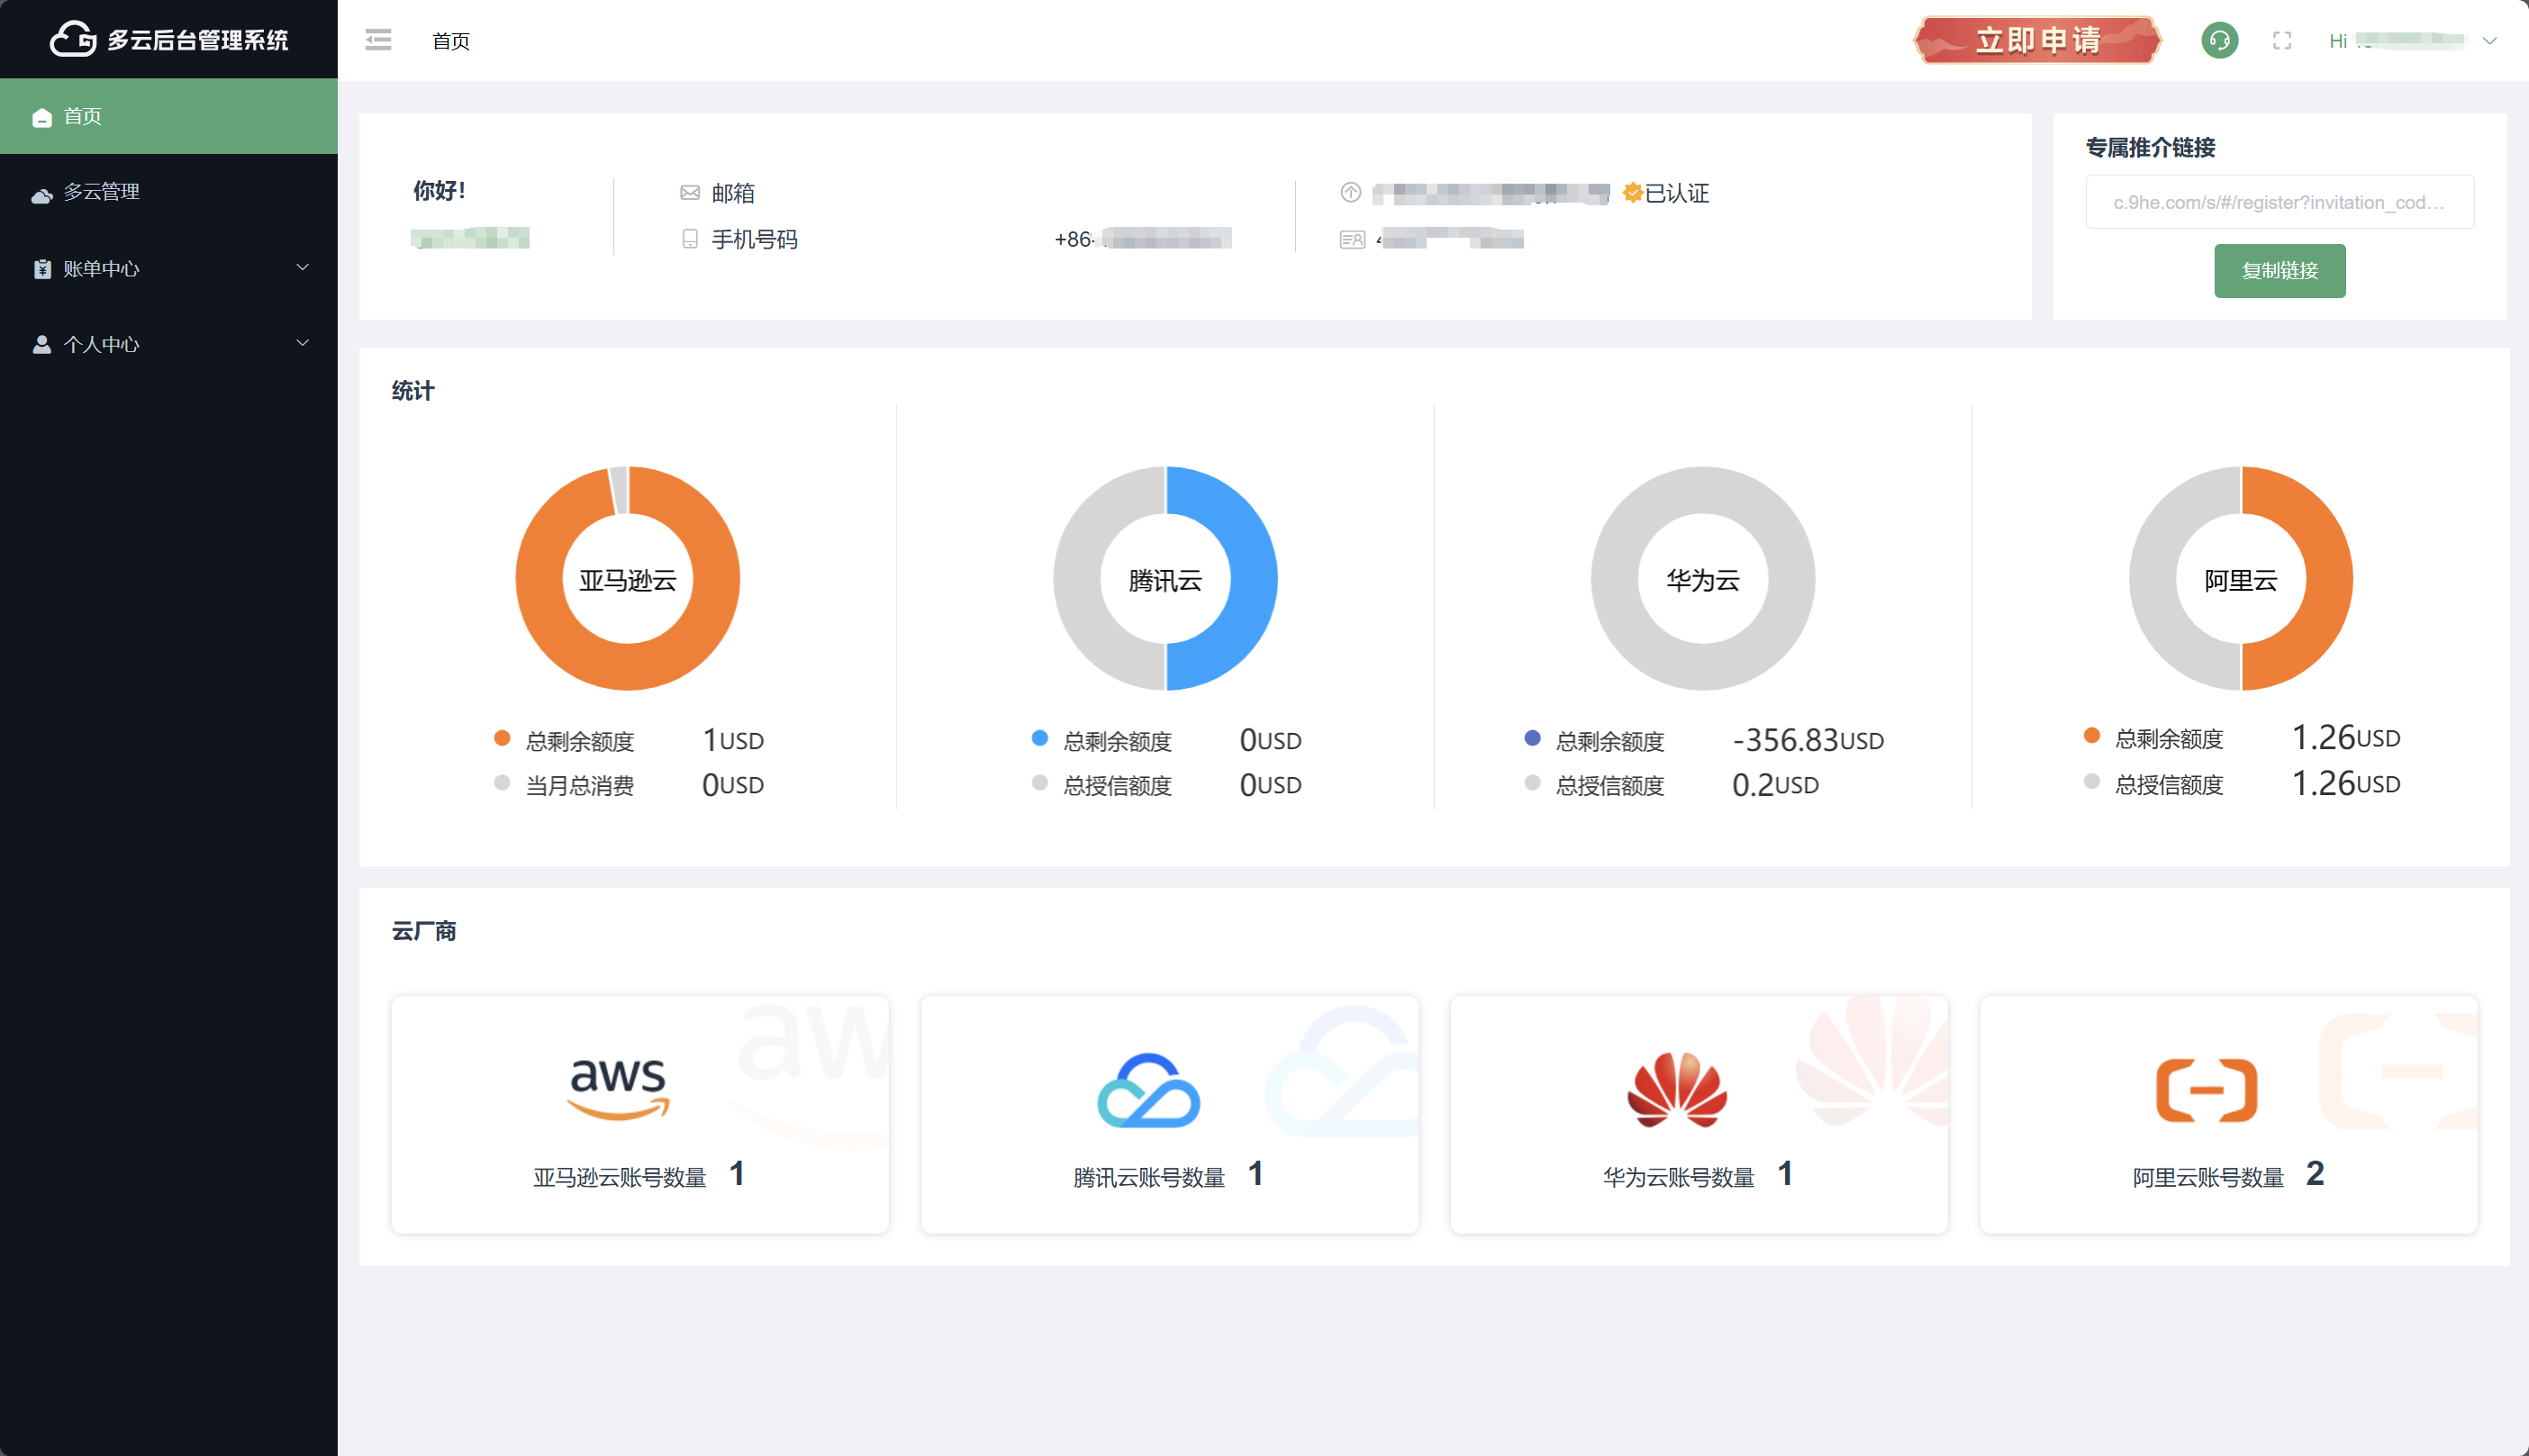Click the 复制链接 button
2529x1456 pixels.
(x=2279, y=271)
